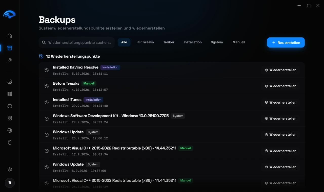Switch to the RIP Tweaks filter
324x192 pixels.
point(145,42)
